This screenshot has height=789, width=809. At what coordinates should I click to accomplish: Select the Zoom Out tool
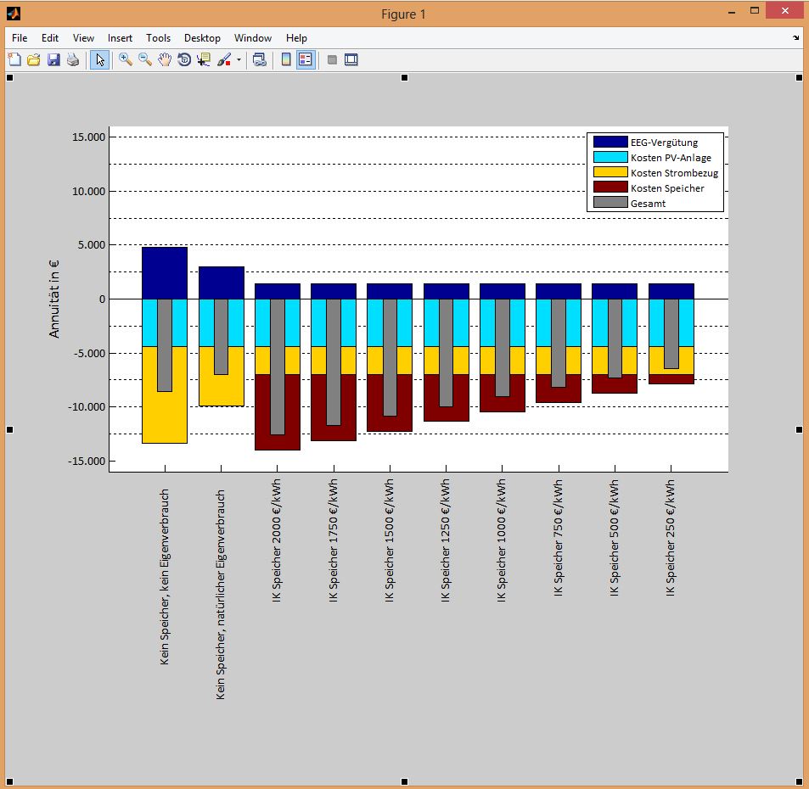[145, 59]
